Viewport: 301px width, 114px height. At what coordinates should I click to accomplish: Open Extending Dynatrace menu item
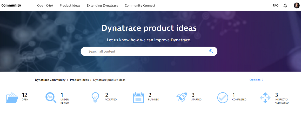[x=102, y=5]
